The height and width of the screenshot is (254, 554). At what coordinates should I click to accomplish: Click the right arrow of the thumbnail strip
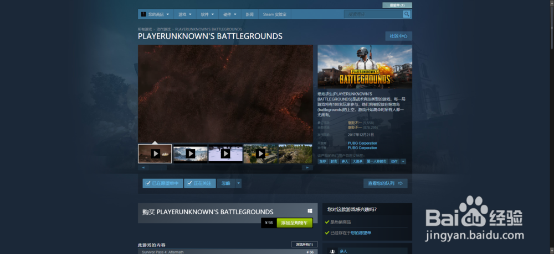[x=307, y=168]
